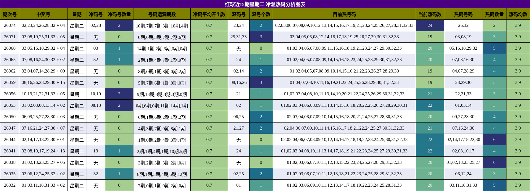Select hot numbers cell 03,11,18,31,33
This screenshot has height=191, width=530.
(x=463, y=185)
